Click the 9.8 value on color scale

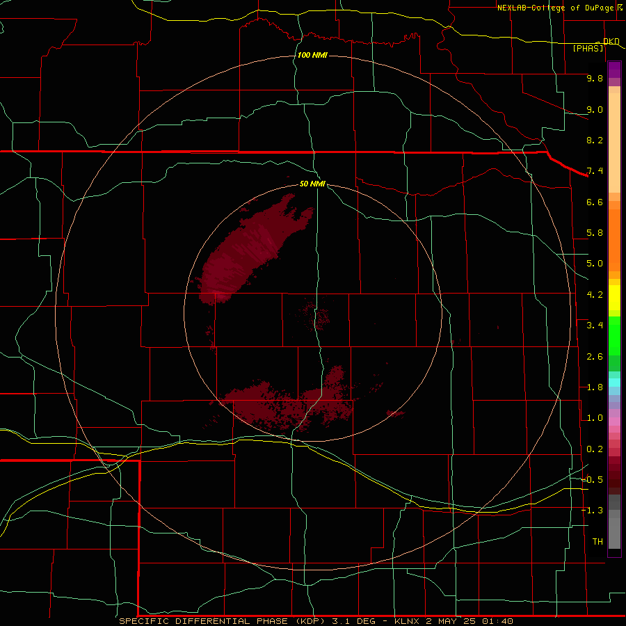pos(595,78)
